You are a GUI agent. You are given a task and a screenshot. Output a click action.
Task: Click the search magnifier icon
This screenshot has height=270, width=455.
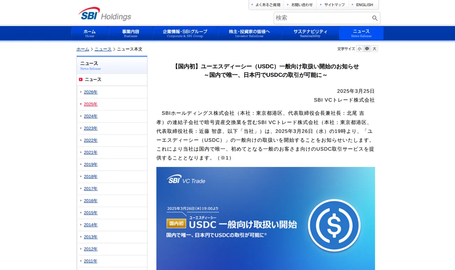pos(375,18)
